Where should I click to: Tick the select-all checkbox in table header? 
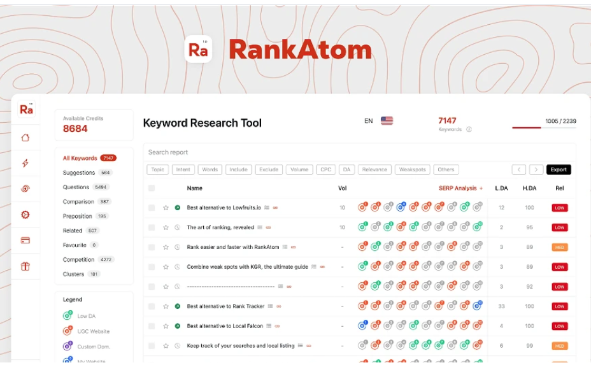152,188
